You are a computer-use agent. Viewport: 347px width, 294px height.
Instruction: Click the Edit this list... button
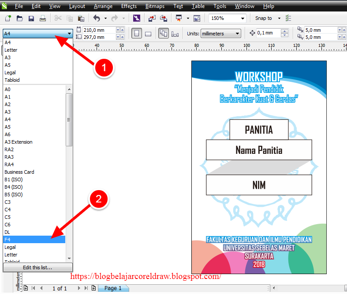coord(38,267)
